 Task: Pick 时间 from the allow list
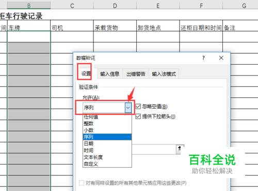(107, 150)
